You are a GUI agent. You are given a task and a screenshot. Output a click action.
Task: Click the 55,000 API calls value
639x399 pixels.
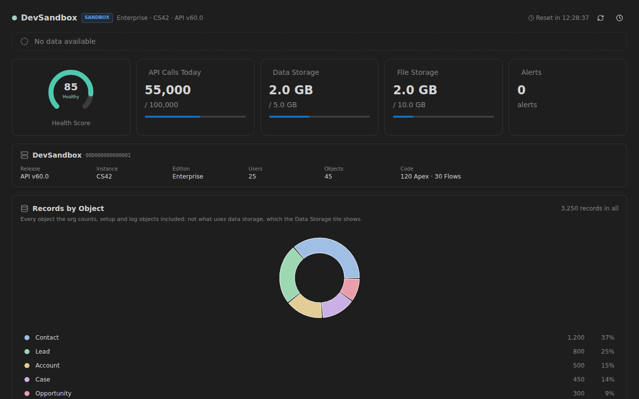168,90
